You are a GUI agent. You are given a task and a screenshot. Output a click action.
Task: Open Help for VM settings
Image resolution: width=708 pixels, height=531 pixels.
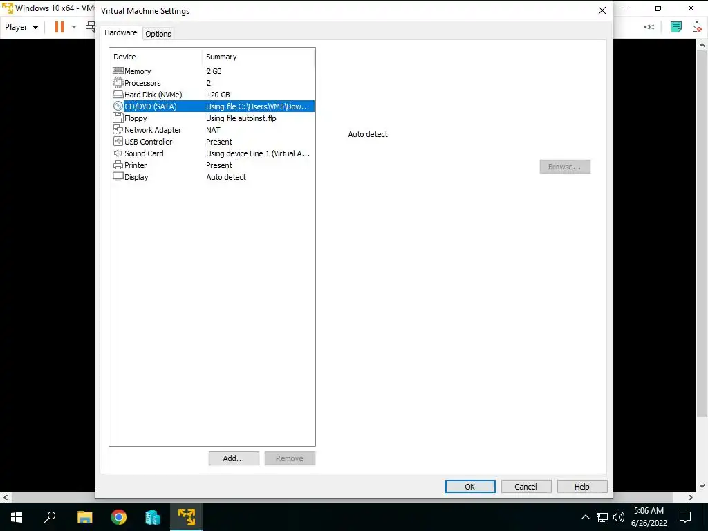581,486
